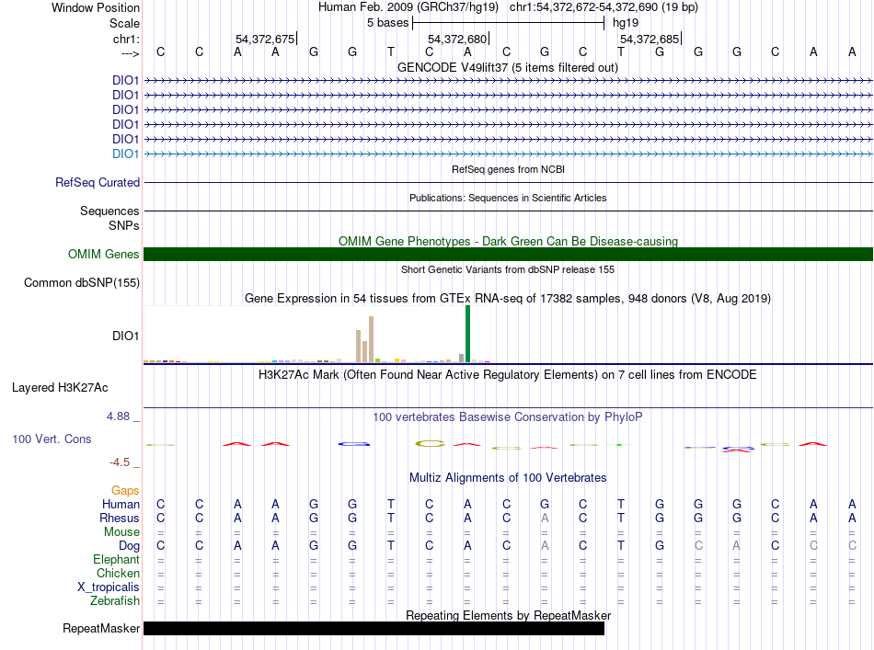Open 100 vertebrates Basewise Conservation title

coord(507,416)
